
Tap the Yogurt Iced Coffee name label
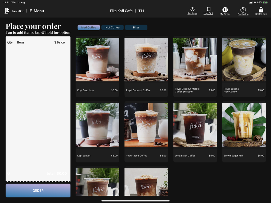(137, 156)
